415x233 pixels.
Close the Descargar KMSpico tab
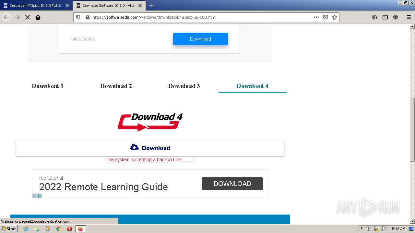pyautogui.click(x=67, y=6)
